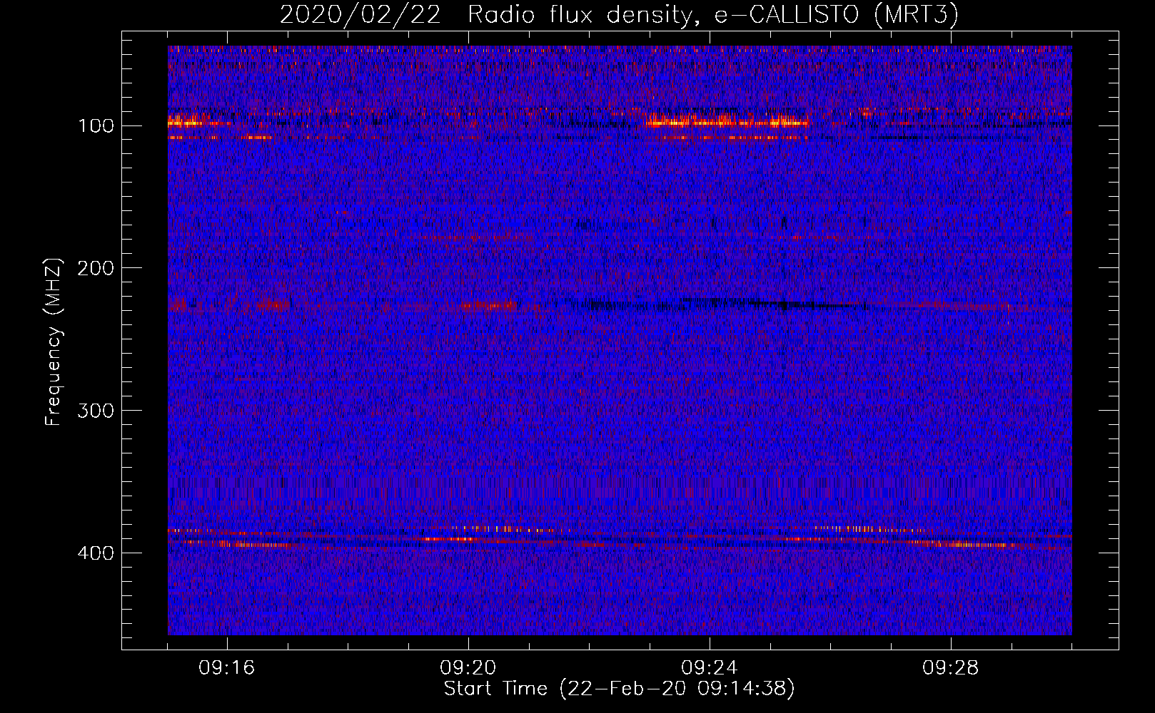Select the 200 frequency tick label

click(96, 269)
